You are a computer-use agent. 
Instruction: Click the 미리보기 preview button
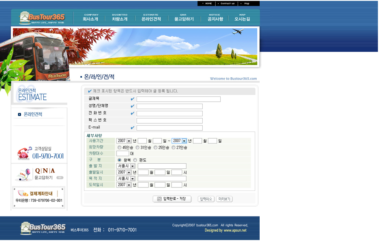[224, 199]
